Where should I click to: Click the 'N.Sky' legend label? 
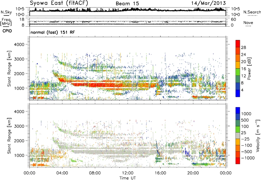6,12
